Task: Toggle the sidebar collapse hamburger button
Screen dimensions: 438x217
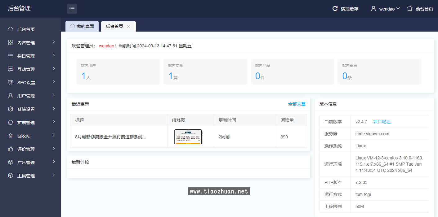Action: click(72, 9)
